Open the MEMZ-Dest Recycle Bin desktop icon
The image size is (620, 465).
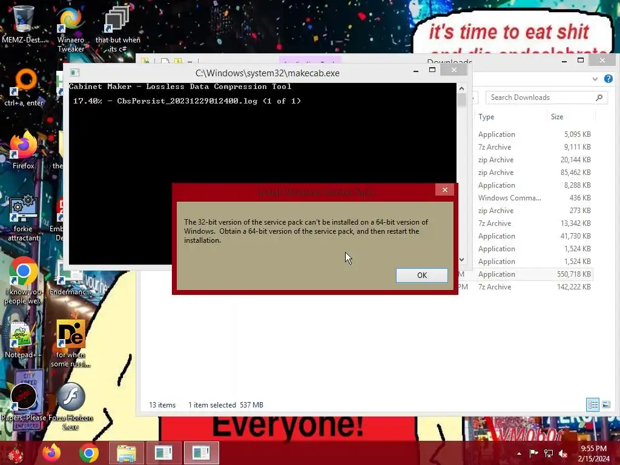tap(24, 24)
